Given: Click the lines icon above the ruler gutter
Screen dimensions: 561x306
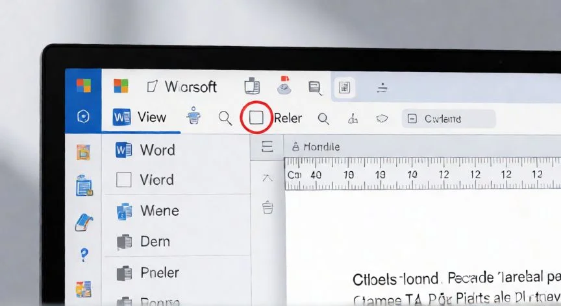Looking at the screenshot, I should click(x=268, y=147).
